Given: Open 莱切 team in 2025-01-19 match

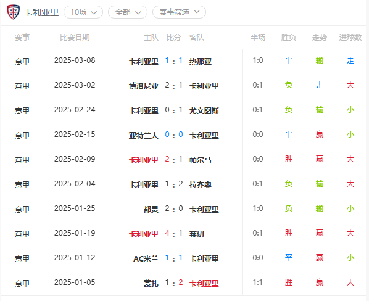Looking at the screenshot, I should point(196,234).
